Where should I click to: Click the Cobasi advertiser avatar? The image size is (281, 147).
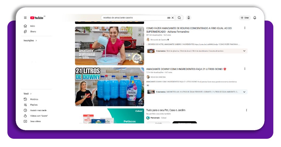coord(148,118)
